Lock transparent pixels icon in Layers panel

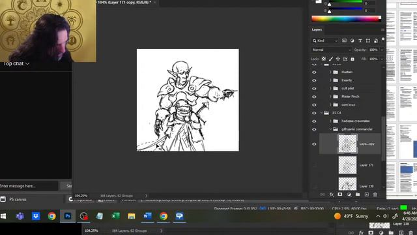click(x=324, y=59)
